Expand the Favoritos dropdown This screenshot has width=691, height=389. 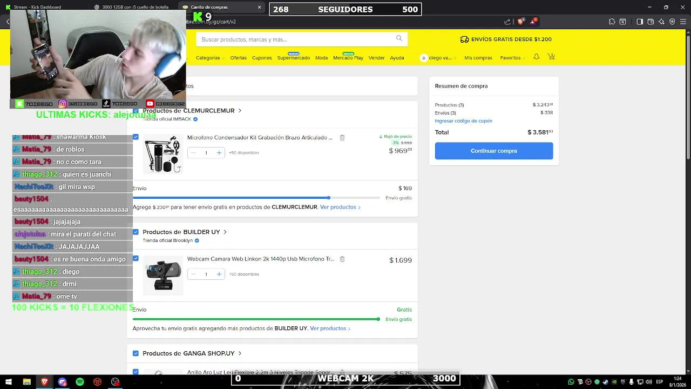512,58
